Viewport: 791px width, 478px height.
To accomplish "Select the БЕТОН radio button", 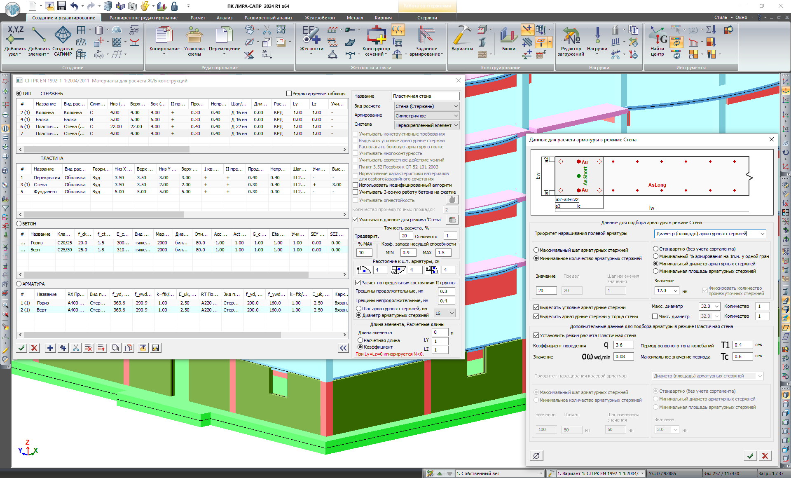I will [19, 224].
